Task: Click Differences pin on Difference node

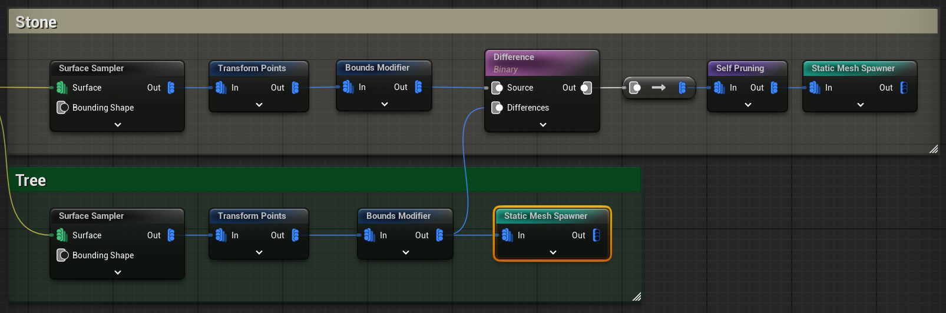Action: pyautogui.click(x=497, y=108)
